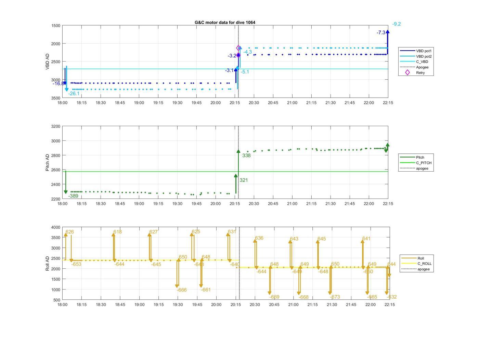Click the '627' roll annotation
This screenshot has height=337, width=479.
[x=154, y=232]
